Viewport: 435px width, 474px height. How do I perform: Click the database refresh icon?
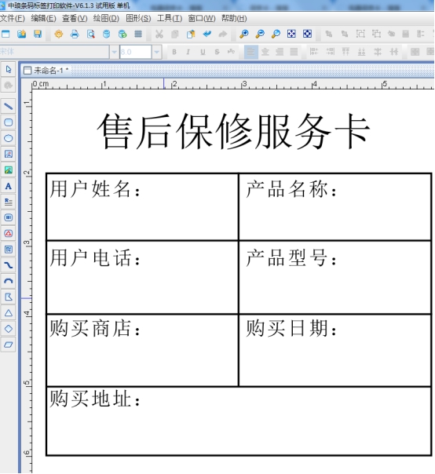coord(122,34)
